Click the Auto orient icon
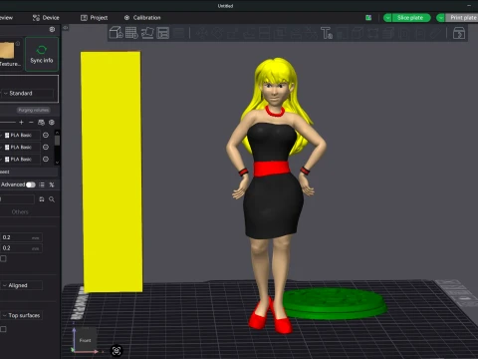Viewport: 478px width, 359px height. pyautogui.click(x=147, y=33)
